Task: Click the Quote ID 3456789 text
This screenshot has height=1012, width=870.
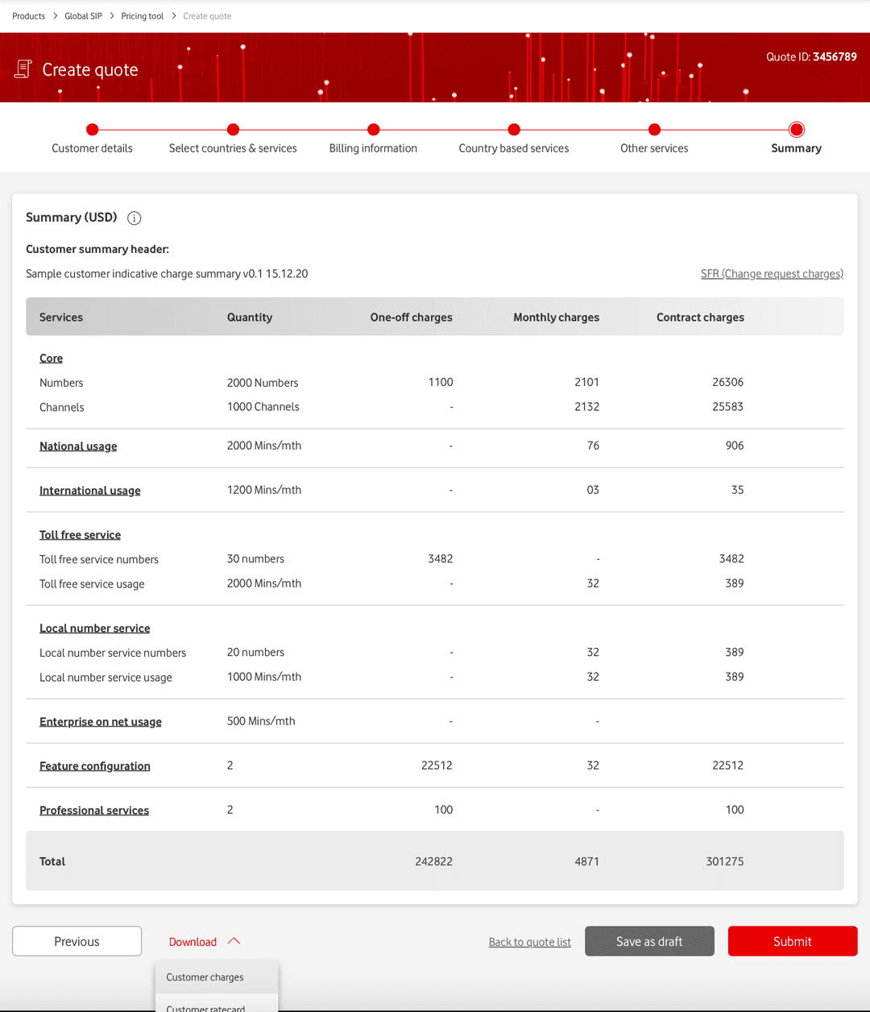Action: point(811,56)
